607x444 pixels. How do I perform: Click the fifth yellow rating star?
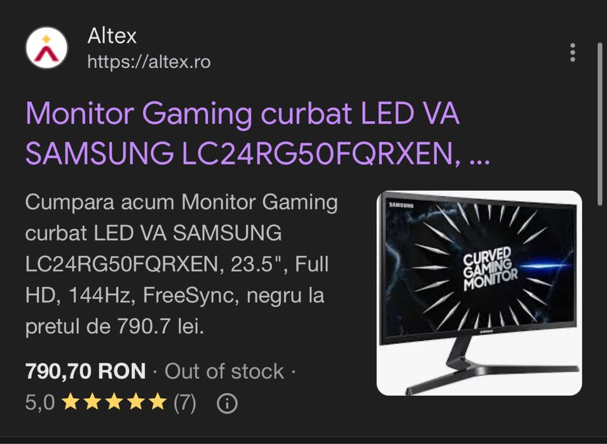tap(158, 402)
